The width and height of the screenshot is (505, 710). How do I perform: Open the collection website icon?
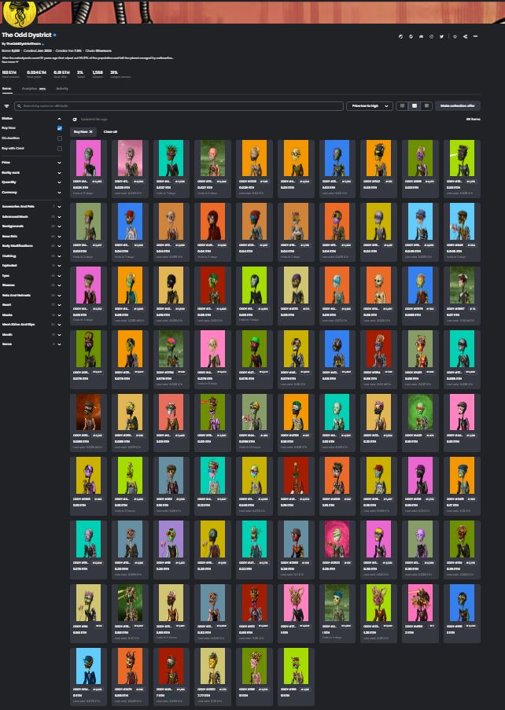point(411,37)
